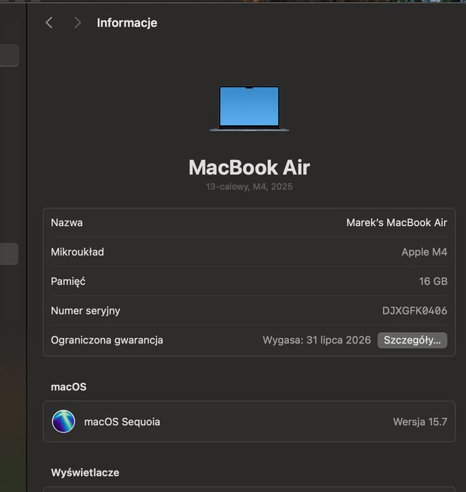466x492 pixels.
Task: Click the serial number DJXGFK0406
Action: click(415, 311)
